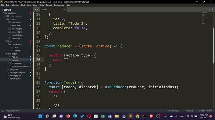Image resolution: width=215 pixels, height=120 pixels.
Task: Collapse the components folder
Action: (7, 44)
